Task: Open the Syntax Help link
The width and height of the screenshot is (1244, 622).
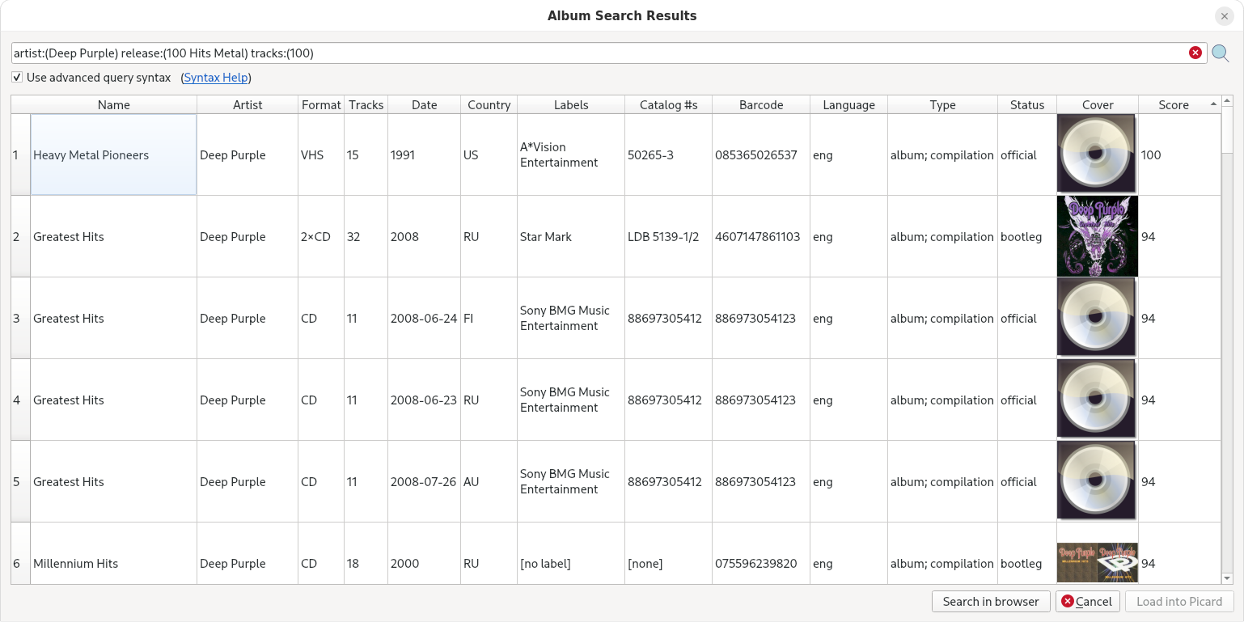Action: (216, 78)
